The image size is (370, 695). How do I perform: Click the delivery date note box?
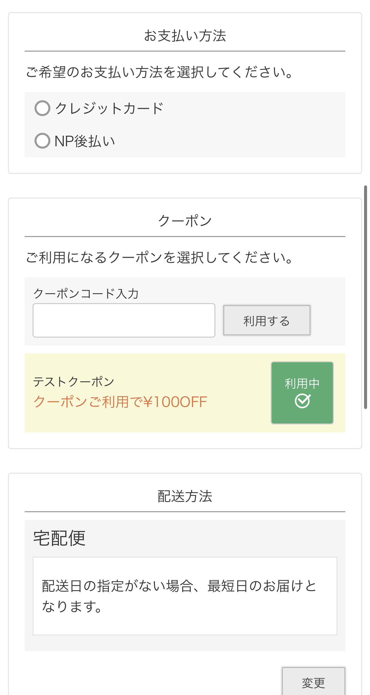[x=185, y=596]
